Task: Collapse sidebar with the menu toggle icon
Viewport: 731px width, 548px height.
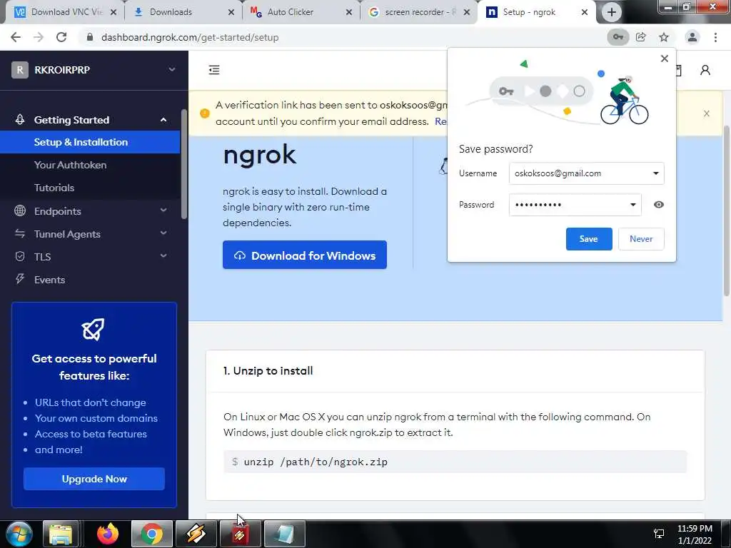Action: click(x=214, y=70)
